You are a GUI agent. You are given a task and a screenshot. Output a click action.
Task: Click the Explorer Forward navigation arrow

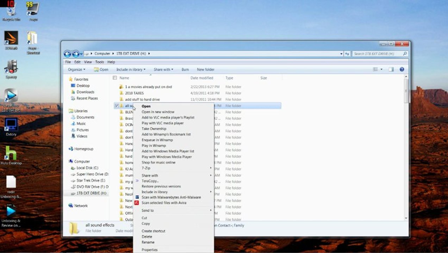point(75,54)
